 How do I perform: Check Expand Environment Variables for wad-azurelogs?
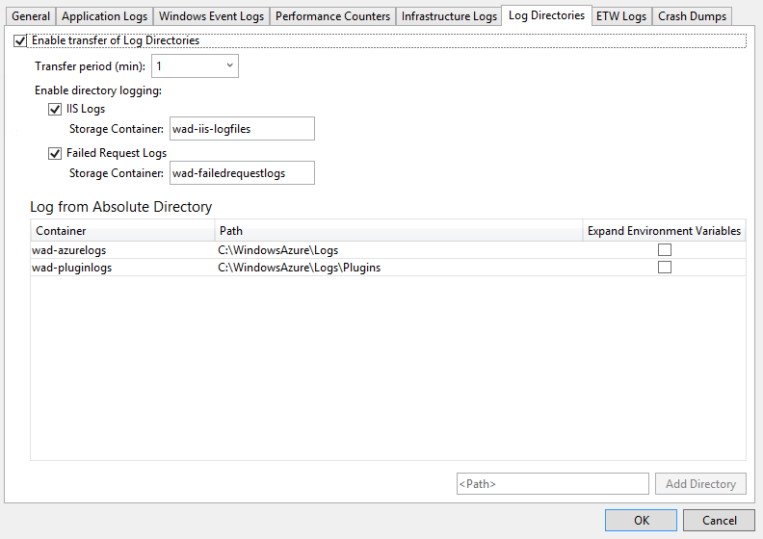pos(664,250)
